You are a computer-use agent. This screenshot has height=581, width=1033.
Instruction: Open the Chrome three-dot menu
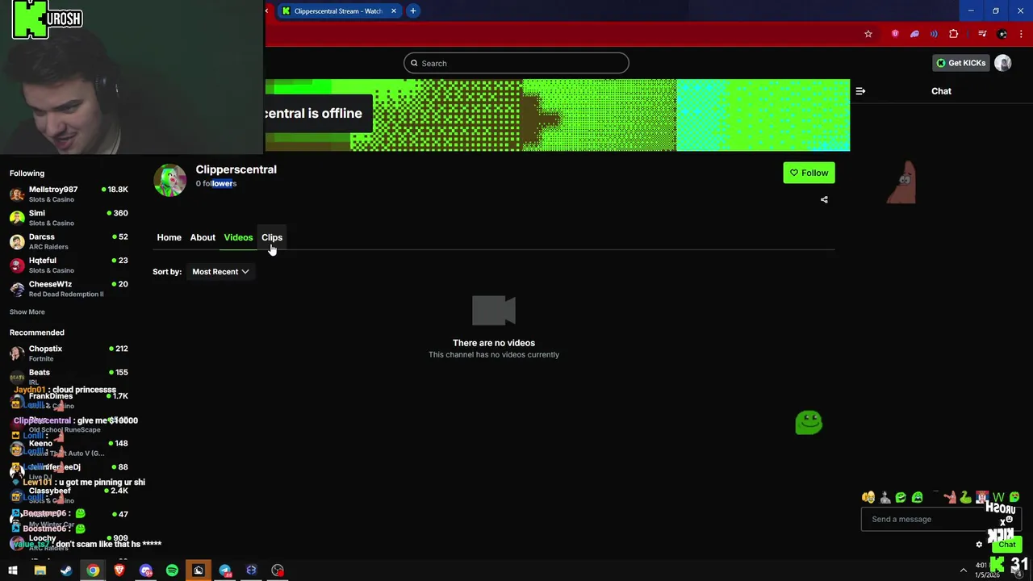[1021, 34]
